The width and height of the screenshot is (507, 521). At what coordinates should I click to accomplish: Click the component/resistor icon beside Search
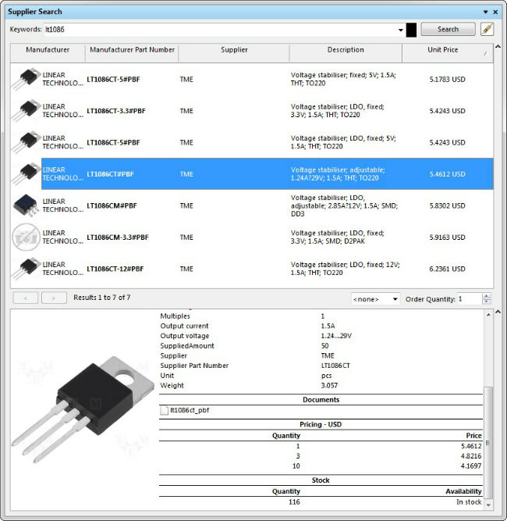pos(487,29)
